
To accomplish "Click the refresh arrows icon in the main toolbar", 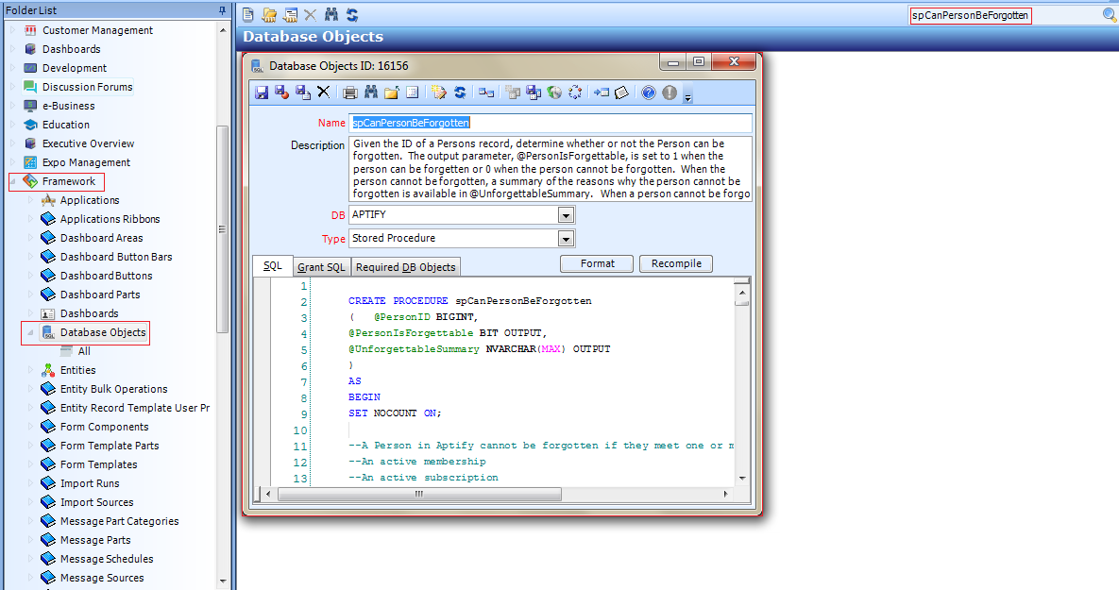I will tap(352, 14).
